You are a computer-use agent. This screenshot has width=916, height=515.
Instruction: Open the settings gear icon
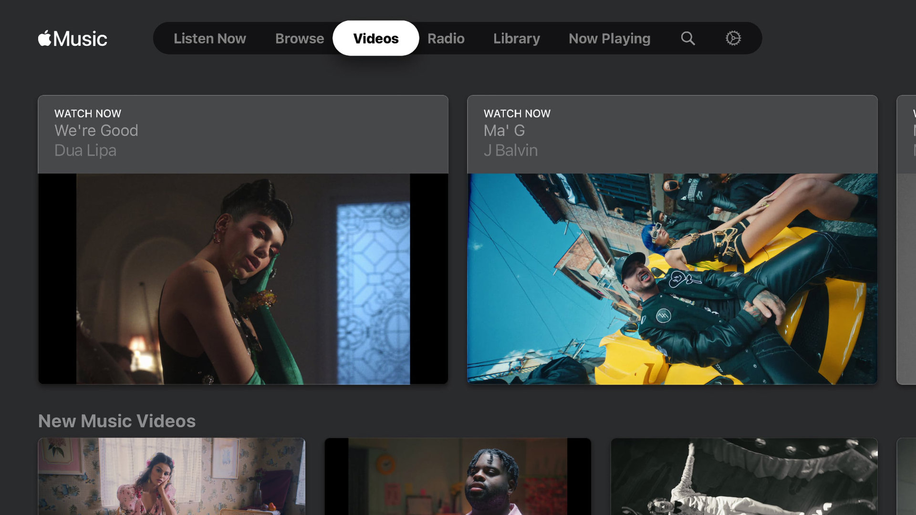733,38
